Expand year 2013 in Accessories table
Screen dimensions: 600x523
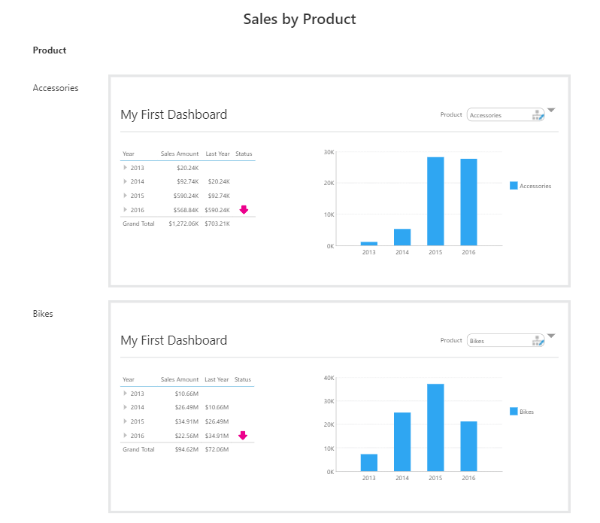click(x=126, y=168)
